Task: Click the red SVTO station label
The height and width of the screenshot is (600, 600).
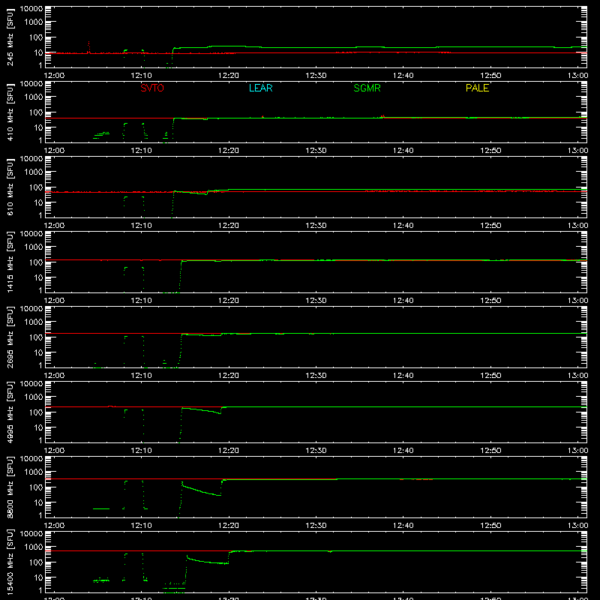Action: (x=152, y=88)
